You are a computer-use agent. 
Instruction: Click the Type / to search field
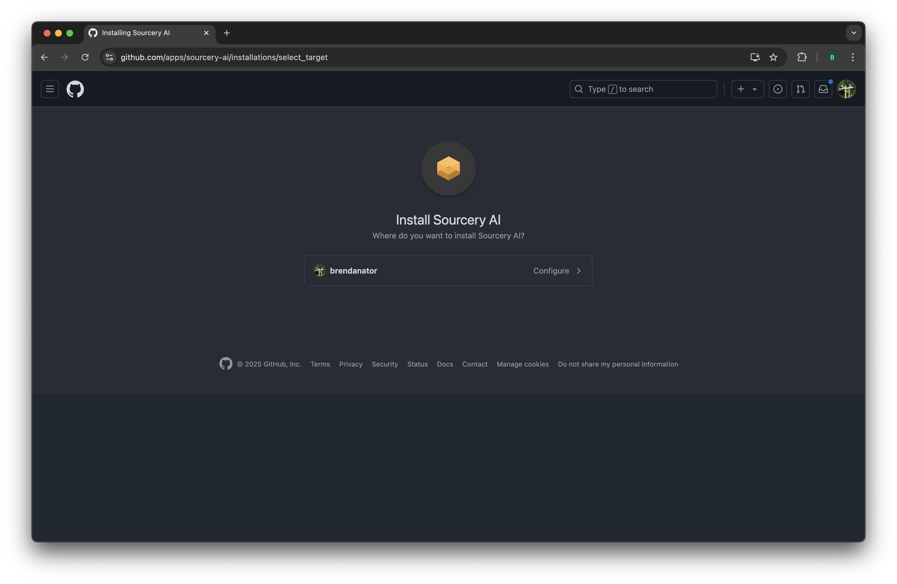(643, 89)
